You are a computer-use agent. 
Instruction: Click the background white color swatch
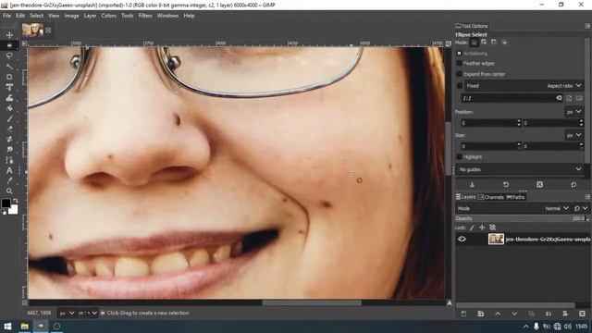[14, 210]
